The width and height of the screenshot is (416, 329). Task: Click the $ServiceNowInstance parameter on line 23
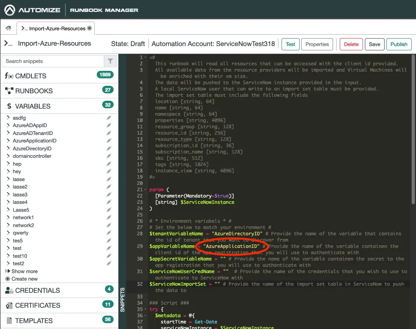pos(208,202)
